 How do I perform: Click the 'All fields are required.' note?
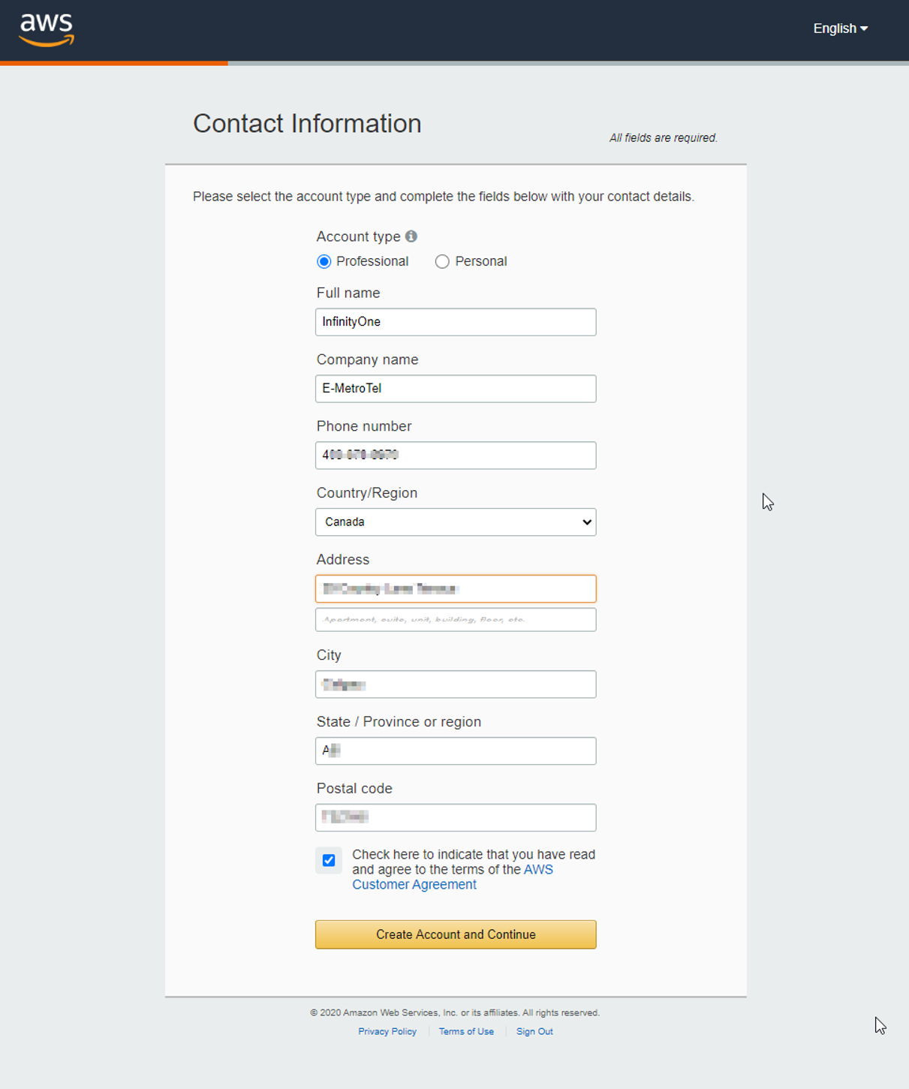point(664,138)
